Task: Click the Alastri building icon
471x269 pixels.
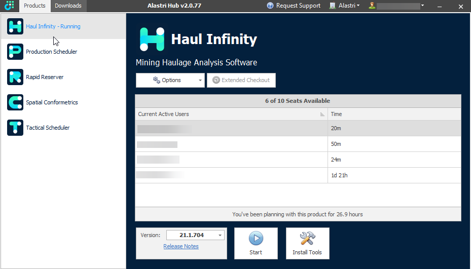Action: tap(333, 6)
